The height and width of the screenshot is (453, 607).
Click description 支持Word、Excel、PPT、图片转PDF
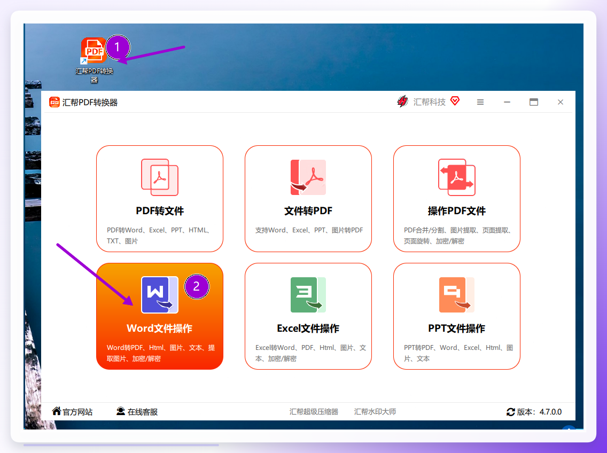pos(309,230)
